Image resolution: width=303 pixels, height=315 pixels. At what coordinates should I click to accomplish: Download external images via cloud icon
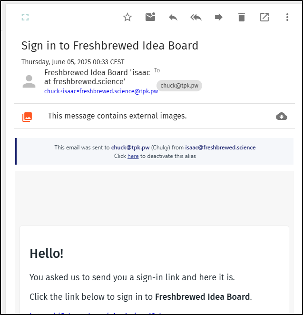point(282,117)
